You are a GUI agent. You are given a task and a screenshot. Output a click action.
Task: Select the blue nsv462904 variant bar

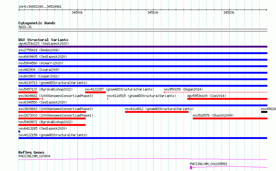(143, 73)
